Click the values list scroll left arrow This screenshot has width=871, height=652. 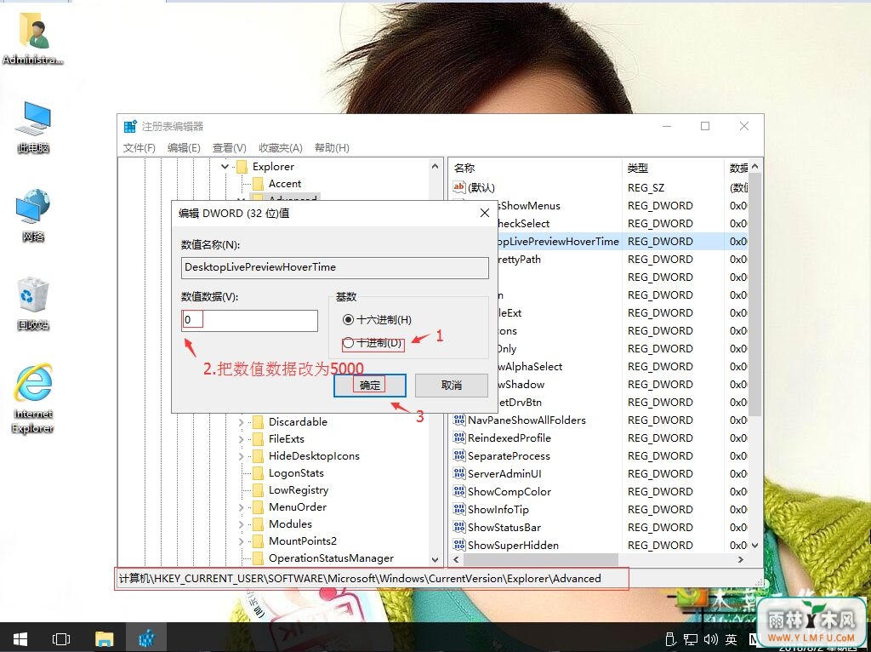point(456,559)
